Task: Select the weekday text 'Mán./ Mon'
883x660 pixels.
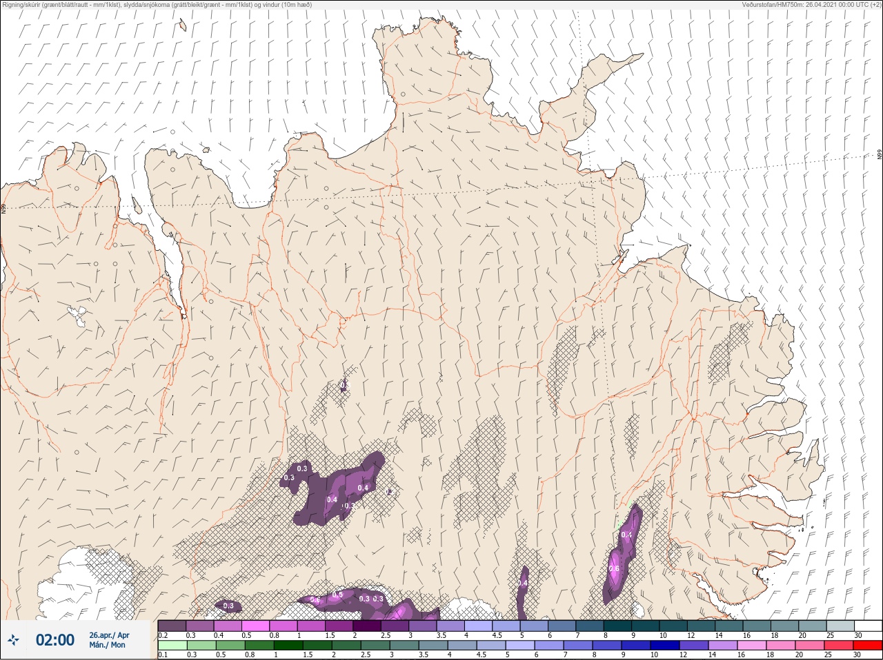Action: [108, 646]
